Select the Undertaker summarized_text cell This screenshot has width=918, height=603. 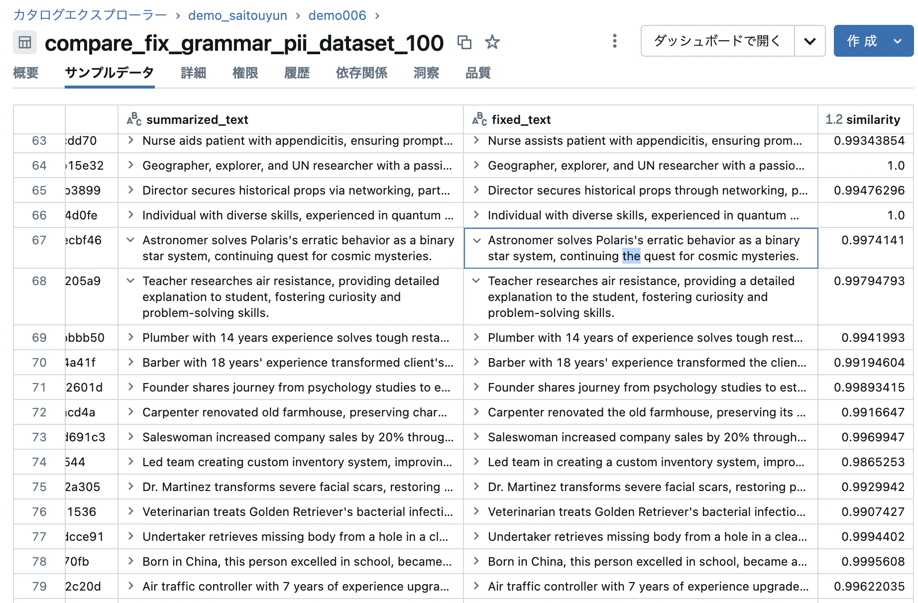[291, 537]
